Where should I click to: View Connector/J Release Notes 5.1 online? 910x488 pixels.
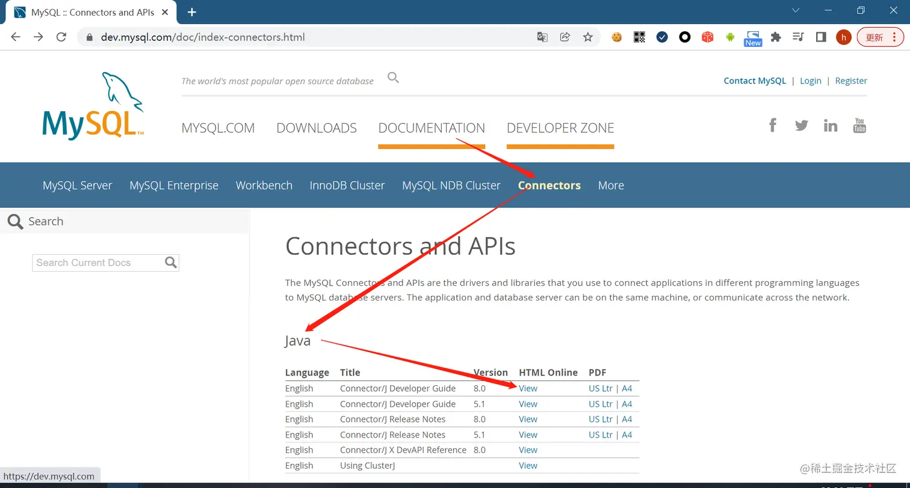[x=528, y=435]
